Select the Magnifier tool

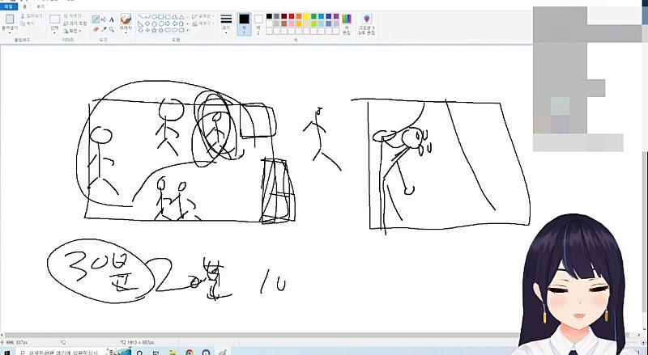[112, 29]
